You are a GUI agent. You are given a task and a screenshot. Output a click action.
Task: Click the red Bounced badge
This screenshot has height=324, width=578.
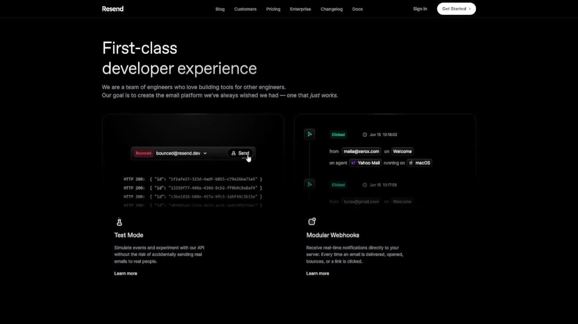click(x=144, y=153)
